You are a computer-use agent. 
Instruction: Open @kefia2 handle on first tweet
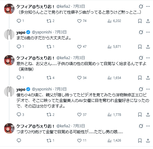coord(63,7)
